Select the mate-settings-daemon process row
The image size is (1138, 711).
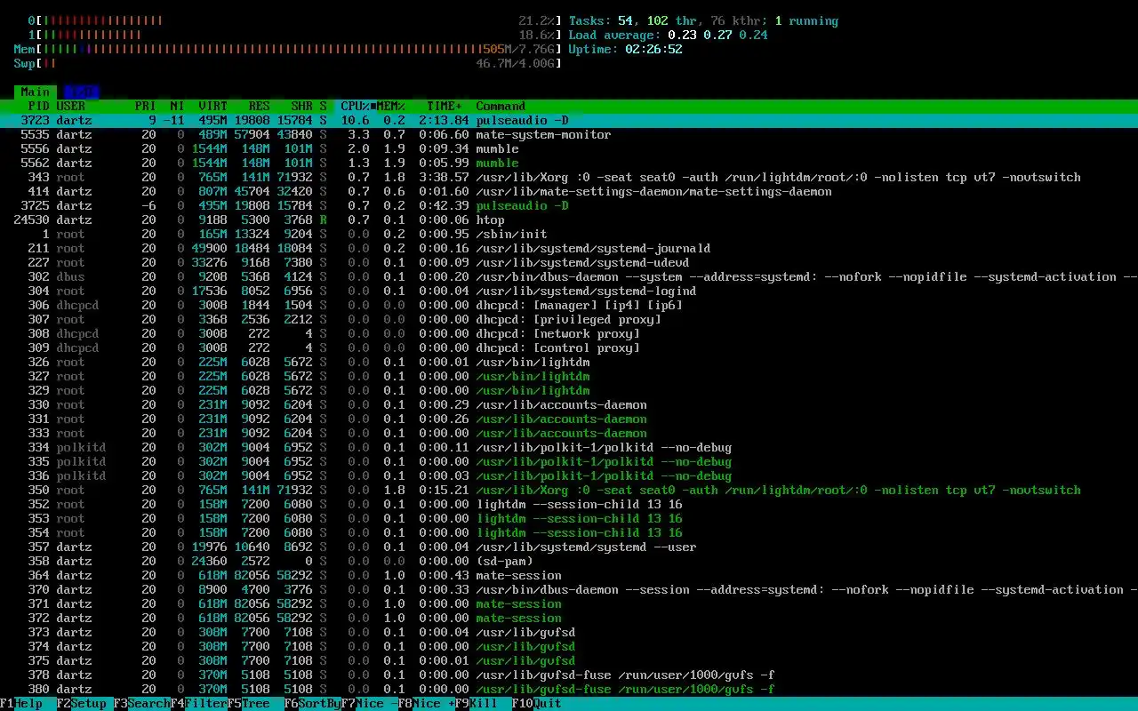coord(569,191)
